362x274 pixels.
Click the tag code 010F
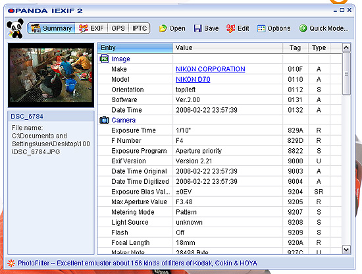296,69
